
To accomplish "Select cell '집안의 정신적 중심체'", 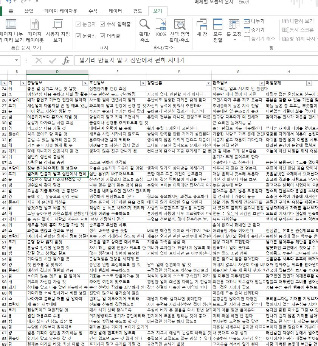I will (57, 157).
